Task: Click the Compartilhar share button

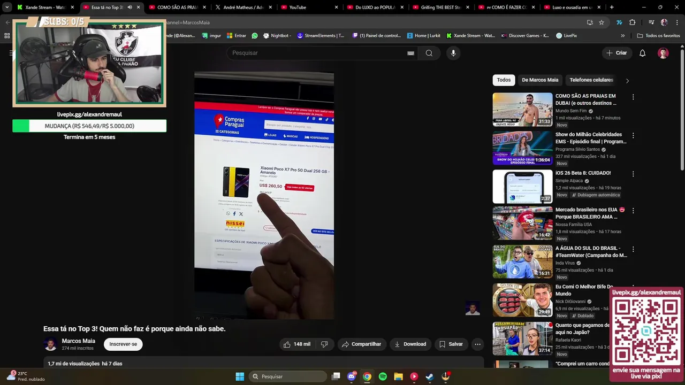Action: coord(361,344)
